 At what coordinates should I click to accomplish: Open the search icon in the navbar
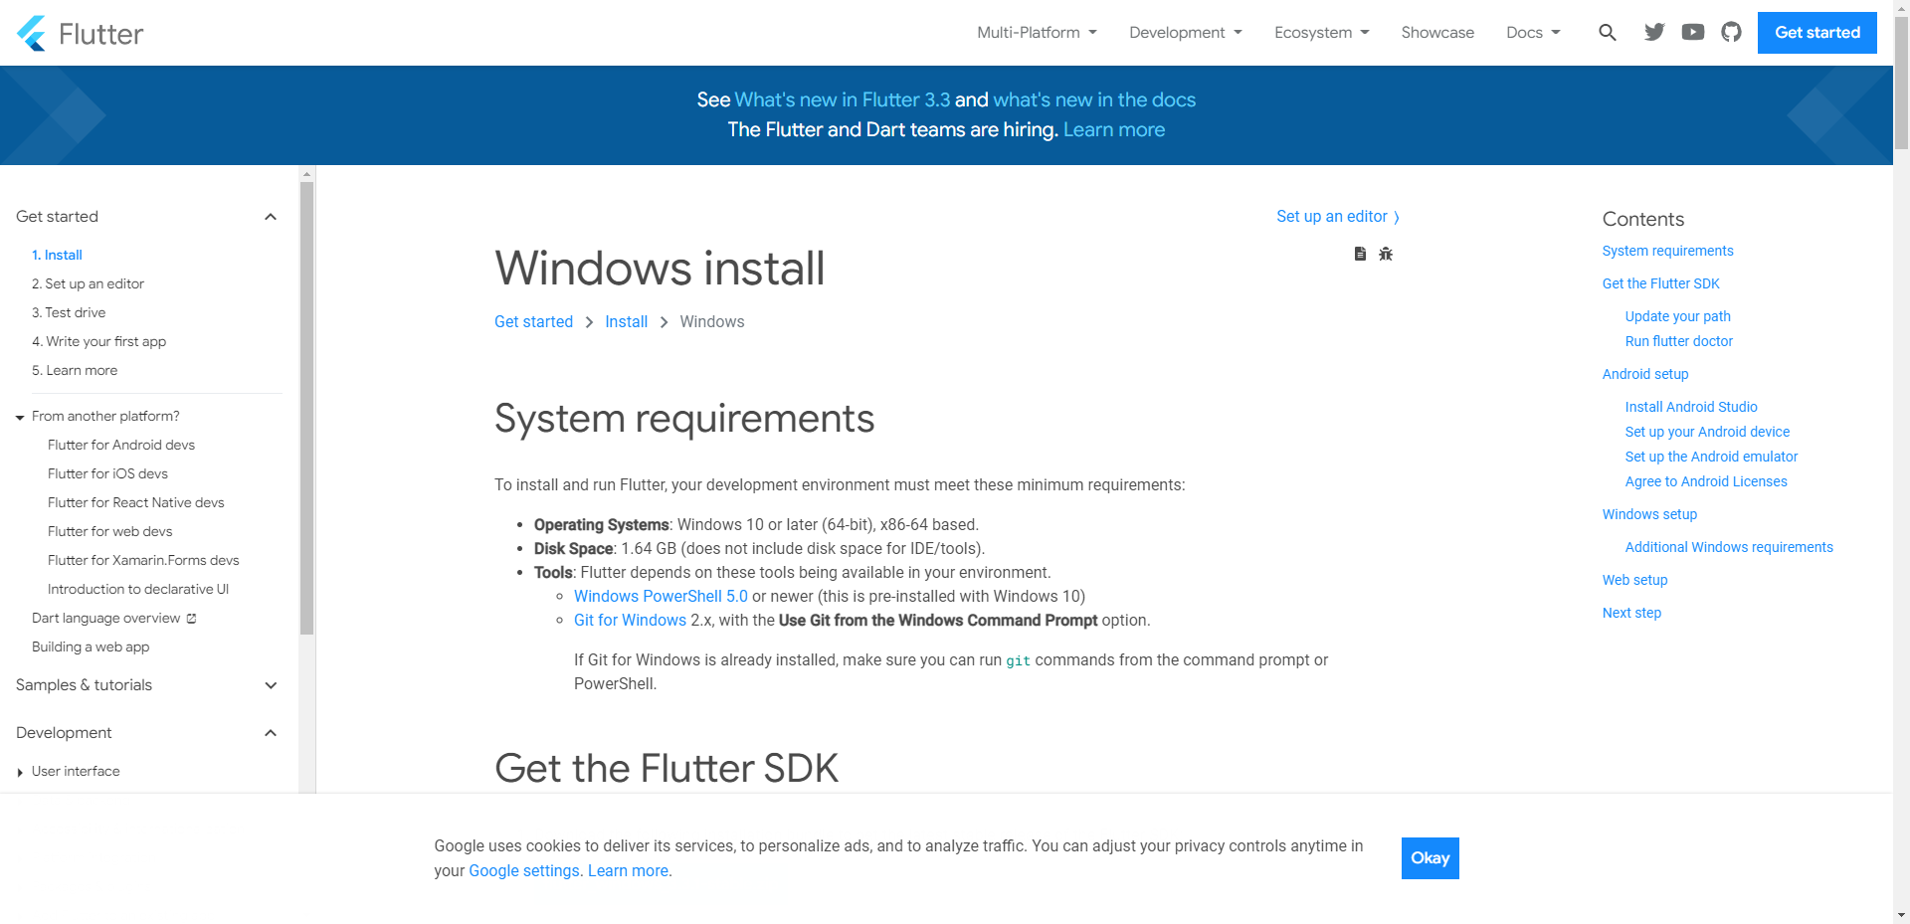point(1608,32)
